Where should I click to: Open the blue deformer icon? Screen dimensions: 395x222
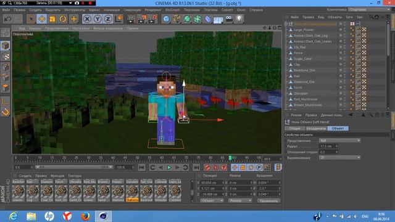point(208,19)
